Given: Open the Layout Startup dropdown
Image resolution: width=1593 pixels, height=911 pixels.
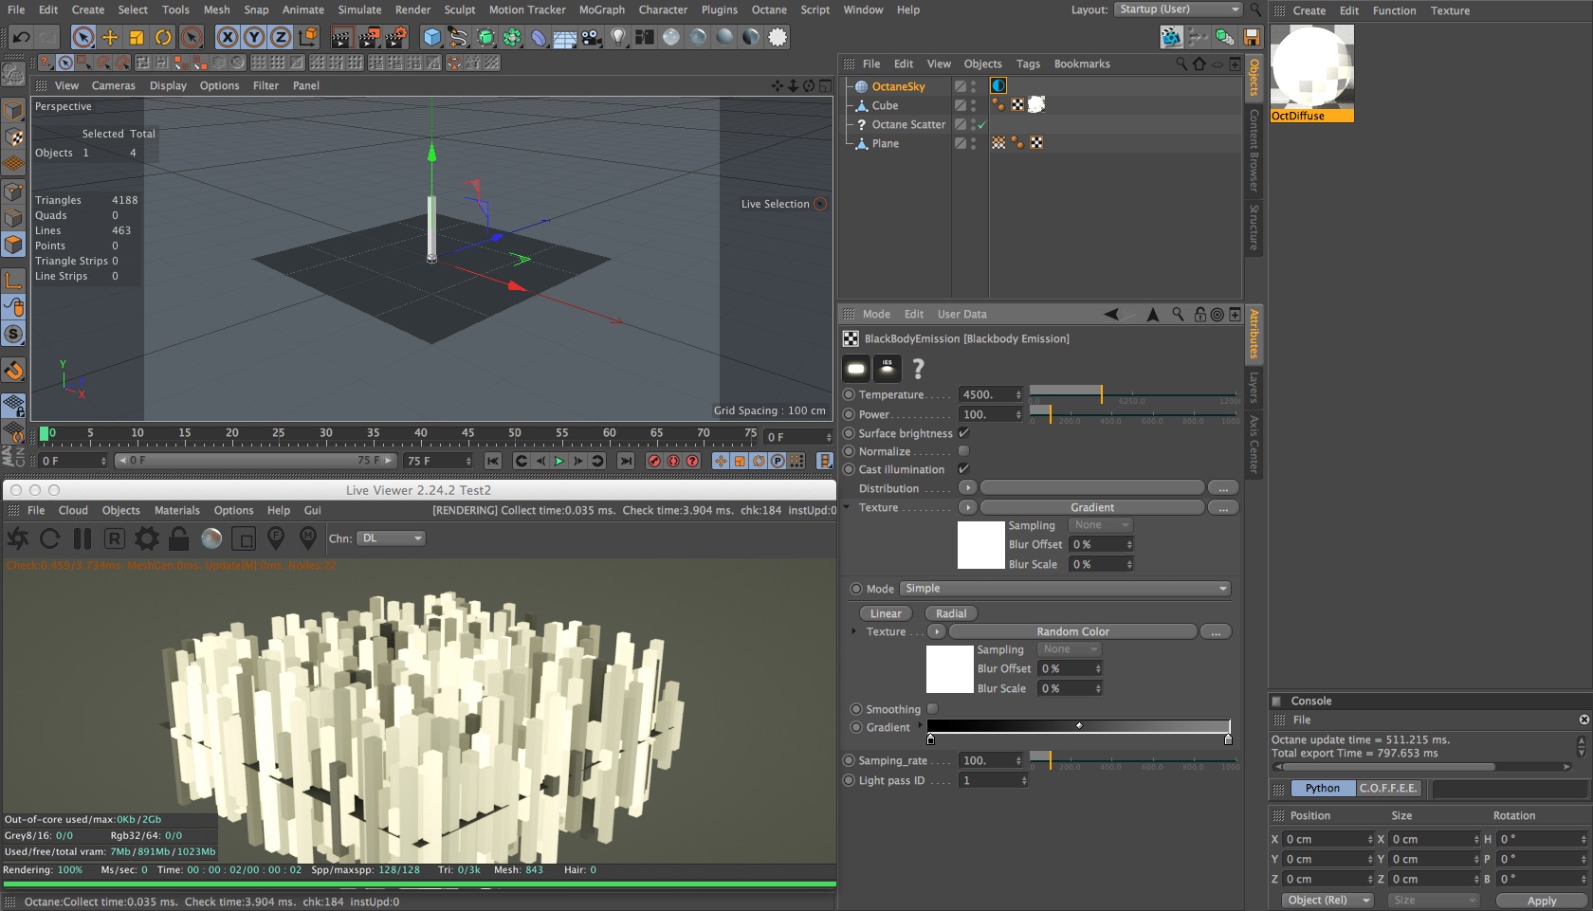Looking at the screenshot, I should pyautogui.click(x=1177, y=9).
